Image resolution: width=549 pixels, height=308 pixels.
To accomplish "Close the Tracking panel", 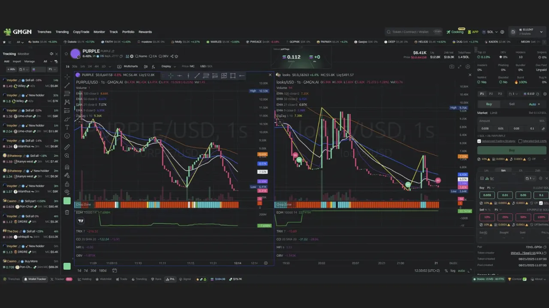I will click(x=57, y=54).
